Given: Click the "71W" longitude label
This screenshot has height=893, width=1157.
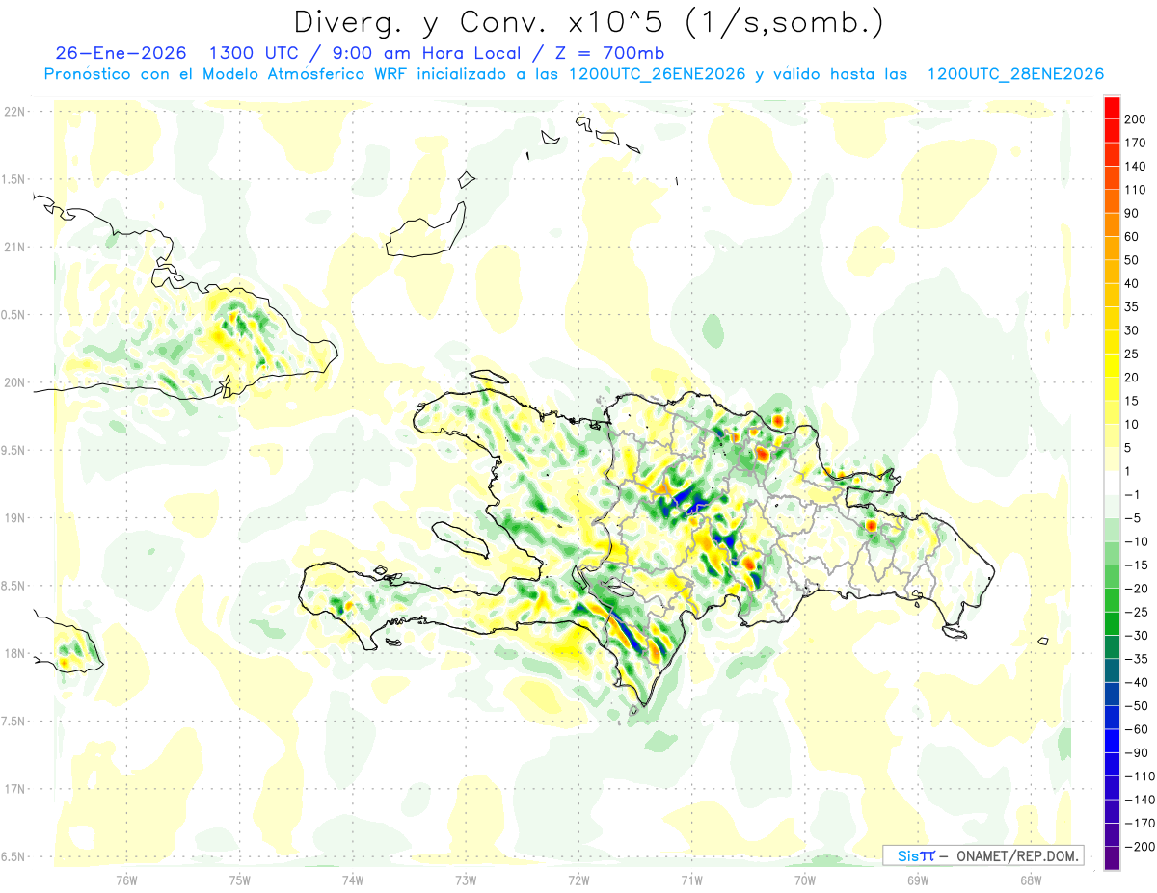Looking at the screenshot, I should (x=691, y=880).
